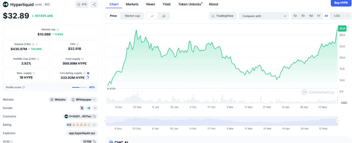Click $10.98B market cap value

[44, 34]
